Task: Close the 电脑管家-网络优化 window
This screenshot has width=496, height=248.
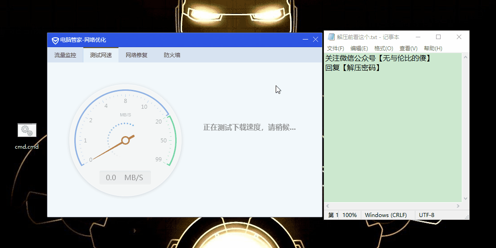Action: (x=315, y=40)
